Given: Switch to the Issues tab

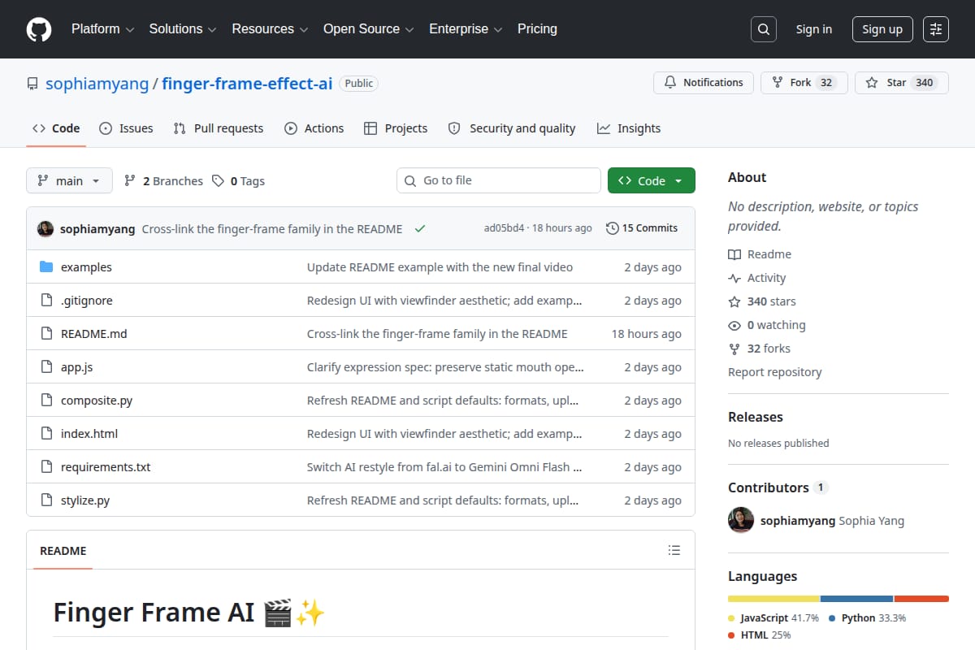Looking at the screenshot, I should pos(126,128).
